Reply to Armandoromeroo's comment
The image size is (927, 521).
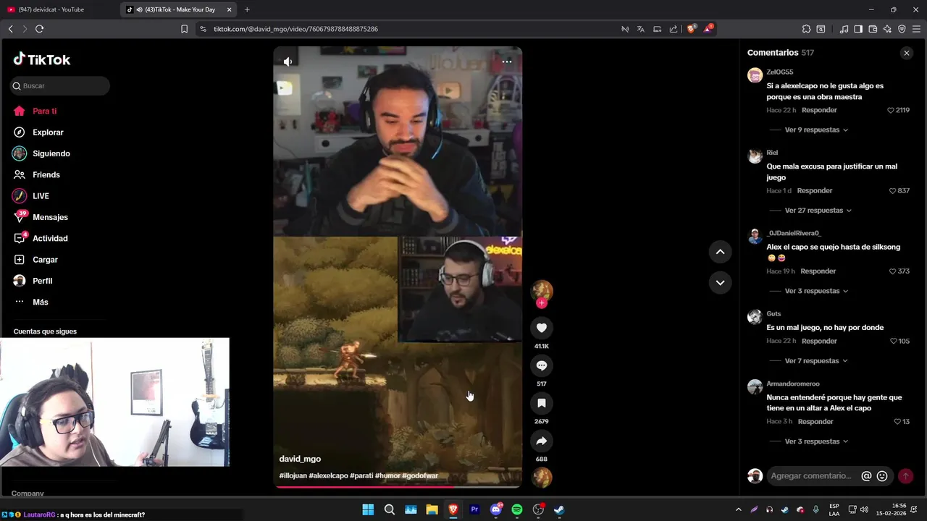click(x=815, y=422)
